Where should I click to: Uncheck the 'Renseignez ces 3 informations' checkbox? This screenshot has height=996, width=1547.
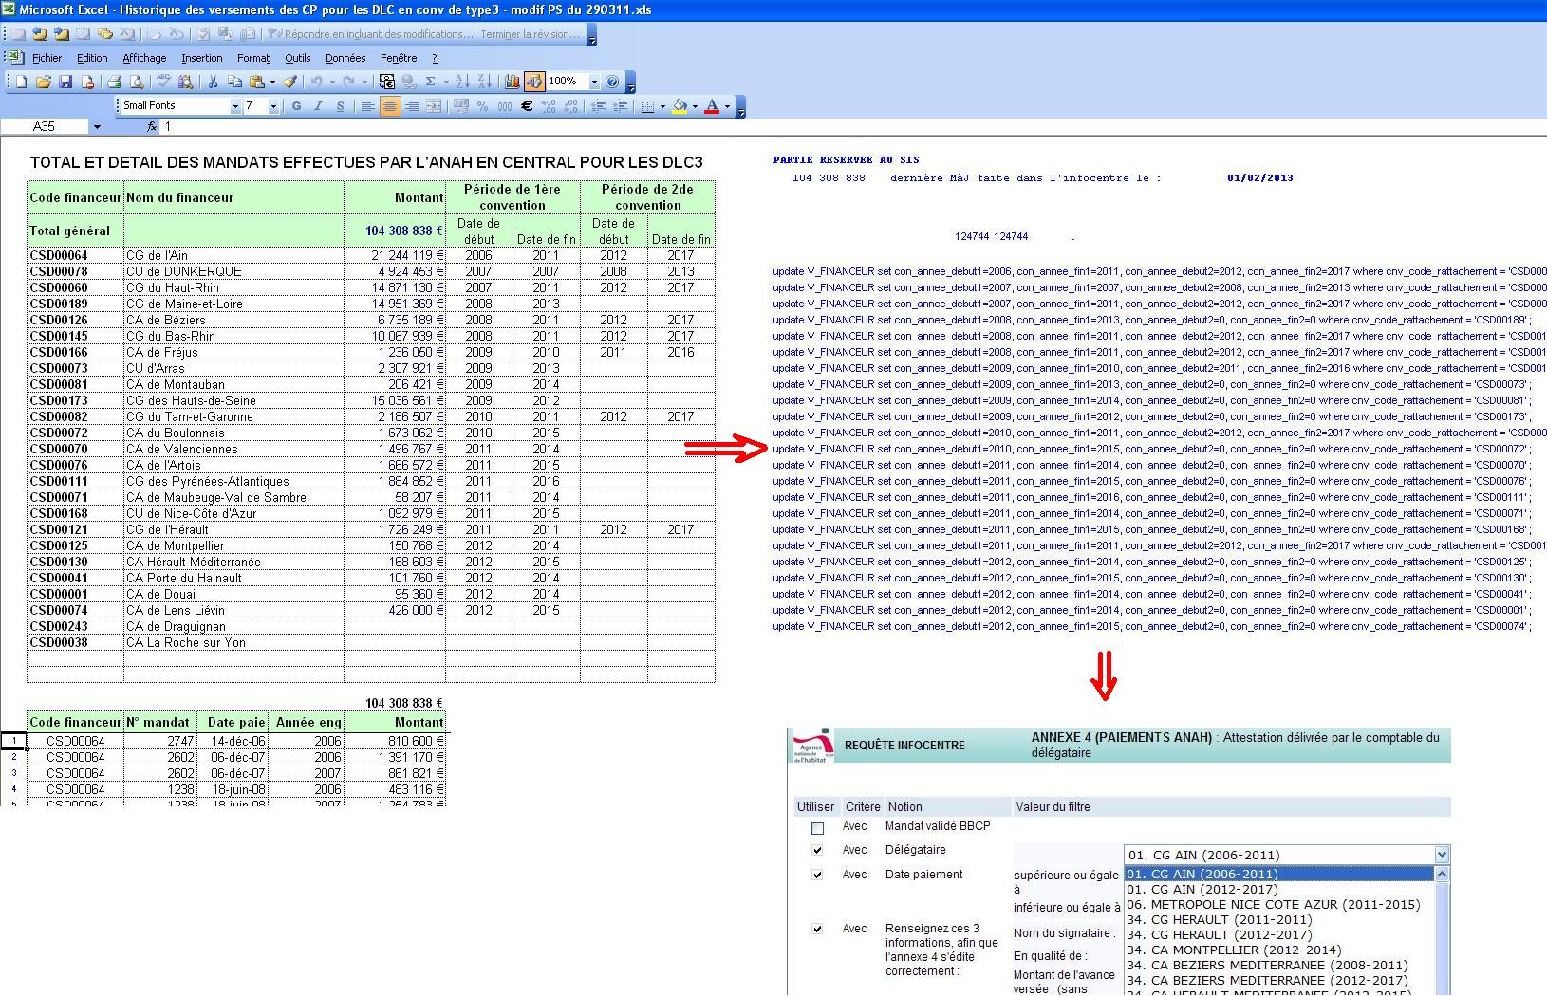pyautogui.click(x=817, y=929)
